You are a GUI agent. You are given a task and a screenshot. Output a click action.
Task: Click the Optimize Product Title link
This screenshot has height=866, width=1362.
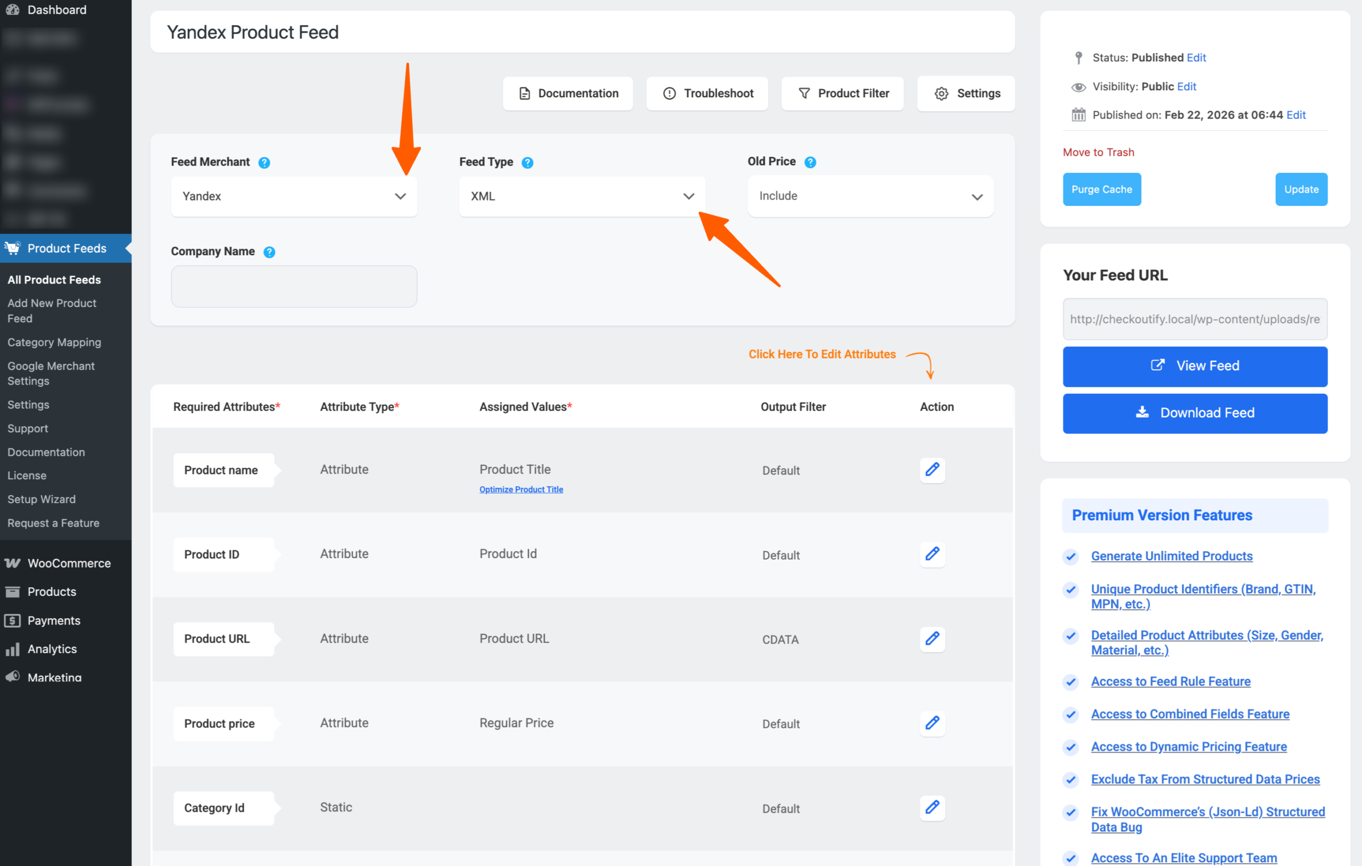pos(521,489)
